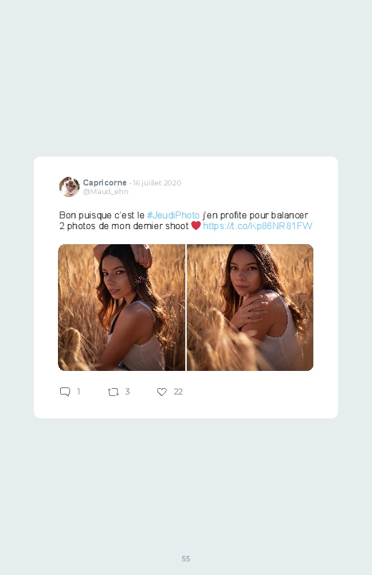This screenshot has height=575, width=372.
Task: Click the reply count 1
Action: [x=79, y=391]
